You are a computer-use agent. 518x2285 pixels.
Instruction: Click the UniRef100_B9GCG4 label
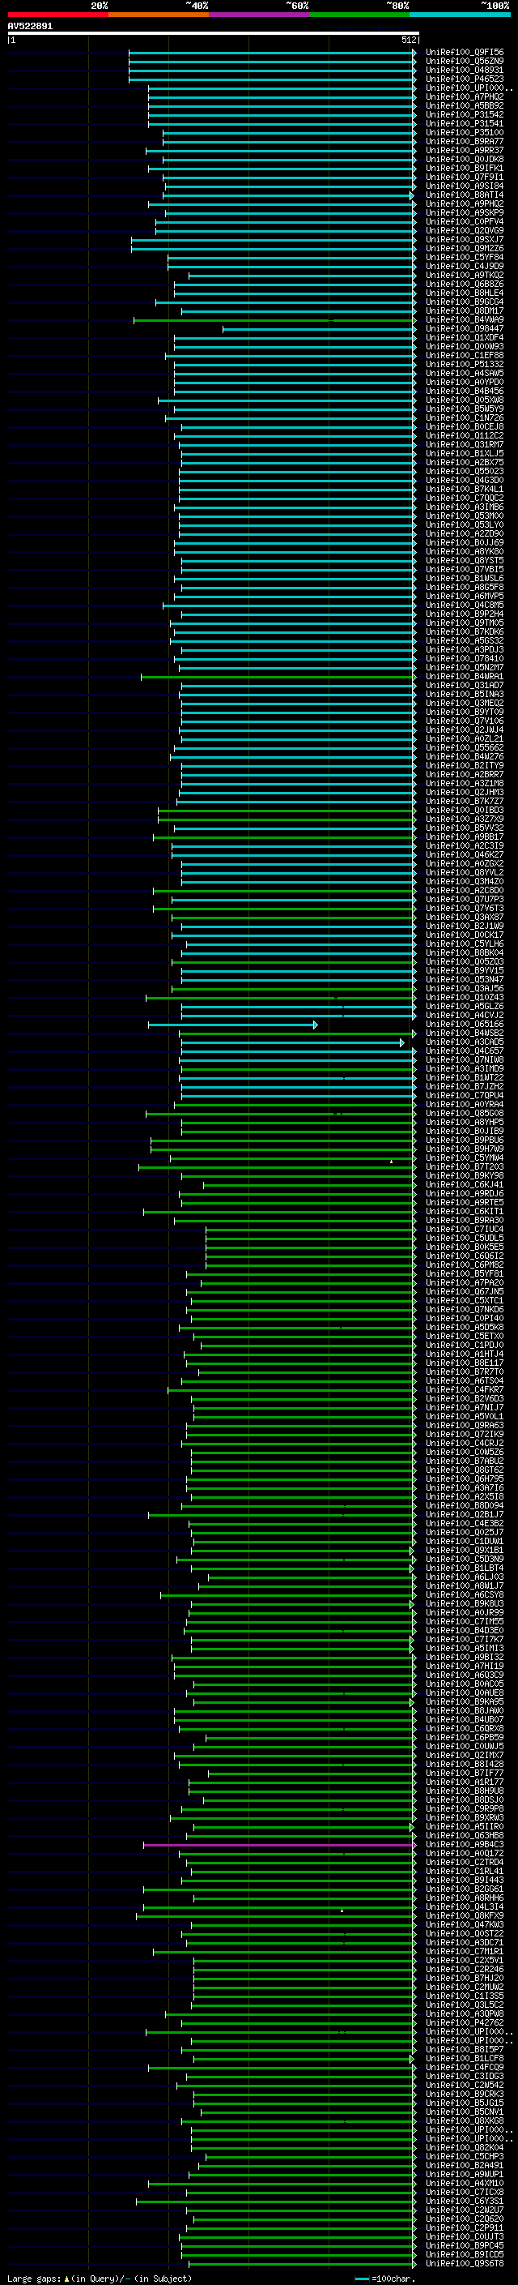click(x=464, y=302)
